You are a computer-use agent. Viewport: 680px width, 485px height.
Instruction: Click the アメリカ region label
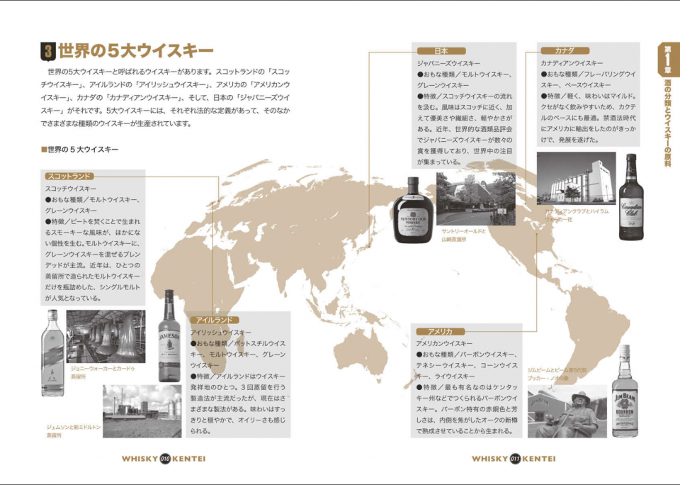point(440,331)
